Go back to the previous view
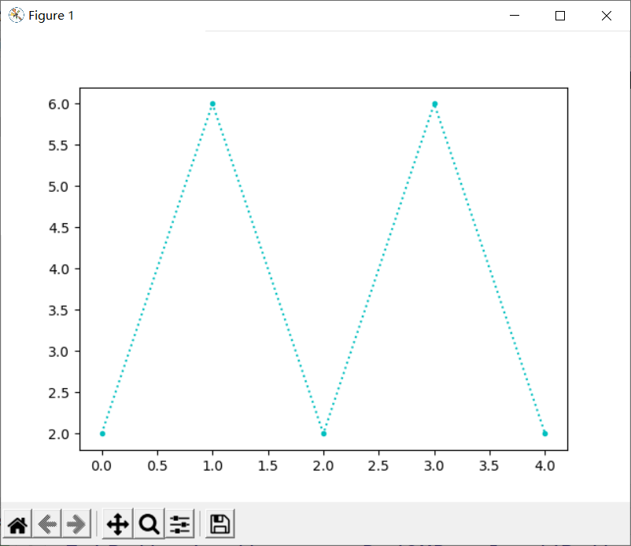 point(47,524)
